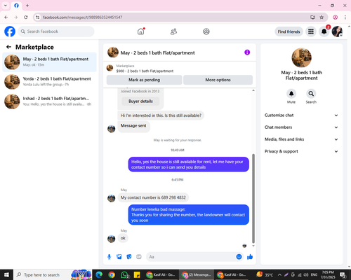
Task: Focus the Search Facebook field
Action: pos(56,31)
